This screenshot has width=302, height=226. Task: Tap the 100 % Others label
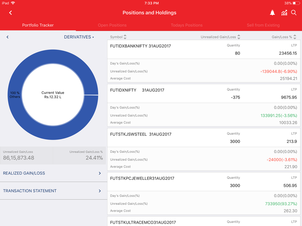(15, 95)
